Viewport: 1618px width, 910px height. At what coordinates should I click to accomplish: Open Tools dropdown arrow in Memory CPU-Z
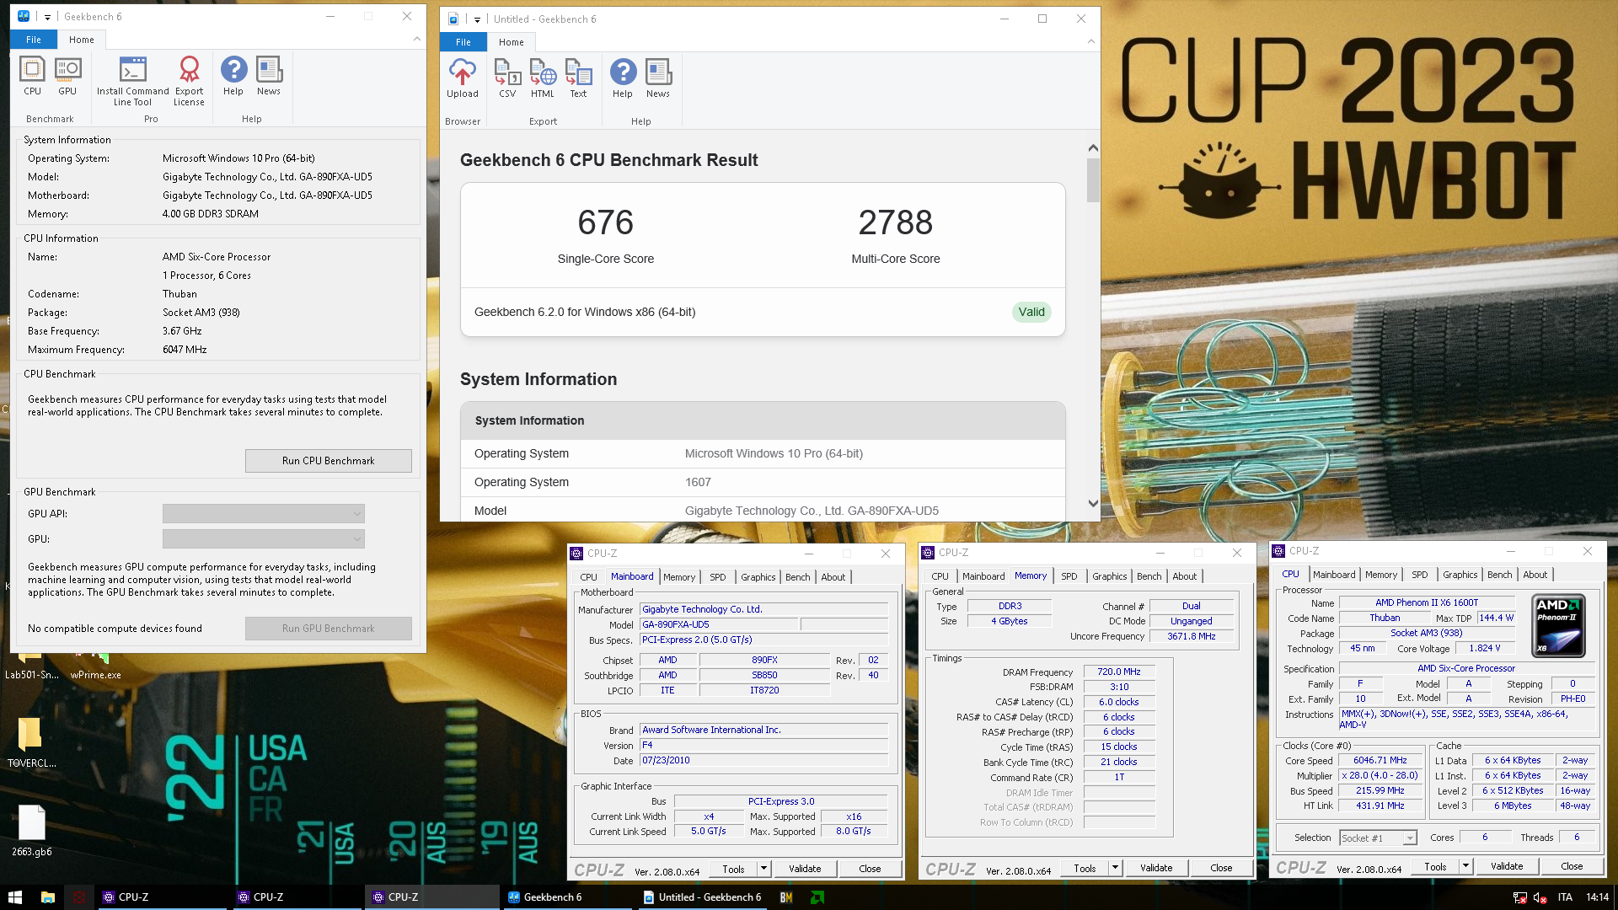[1115, 868]
